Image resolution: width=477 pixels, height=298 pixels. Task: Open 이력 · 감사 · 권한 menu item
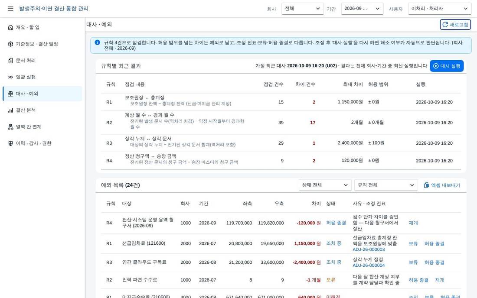point(42,143)
